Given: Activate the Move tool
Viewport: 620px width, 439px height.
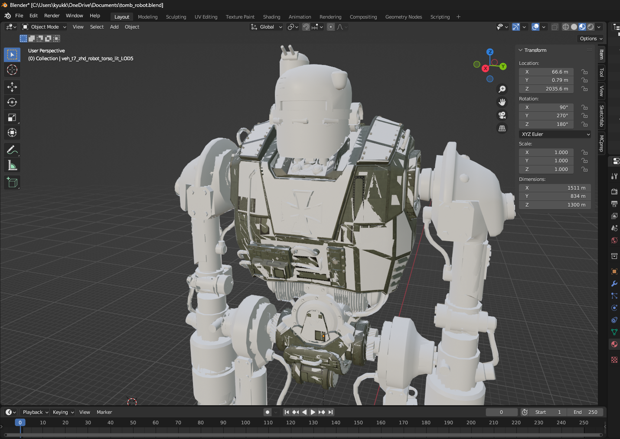Looking at the screenshot, I should [12, 87].
